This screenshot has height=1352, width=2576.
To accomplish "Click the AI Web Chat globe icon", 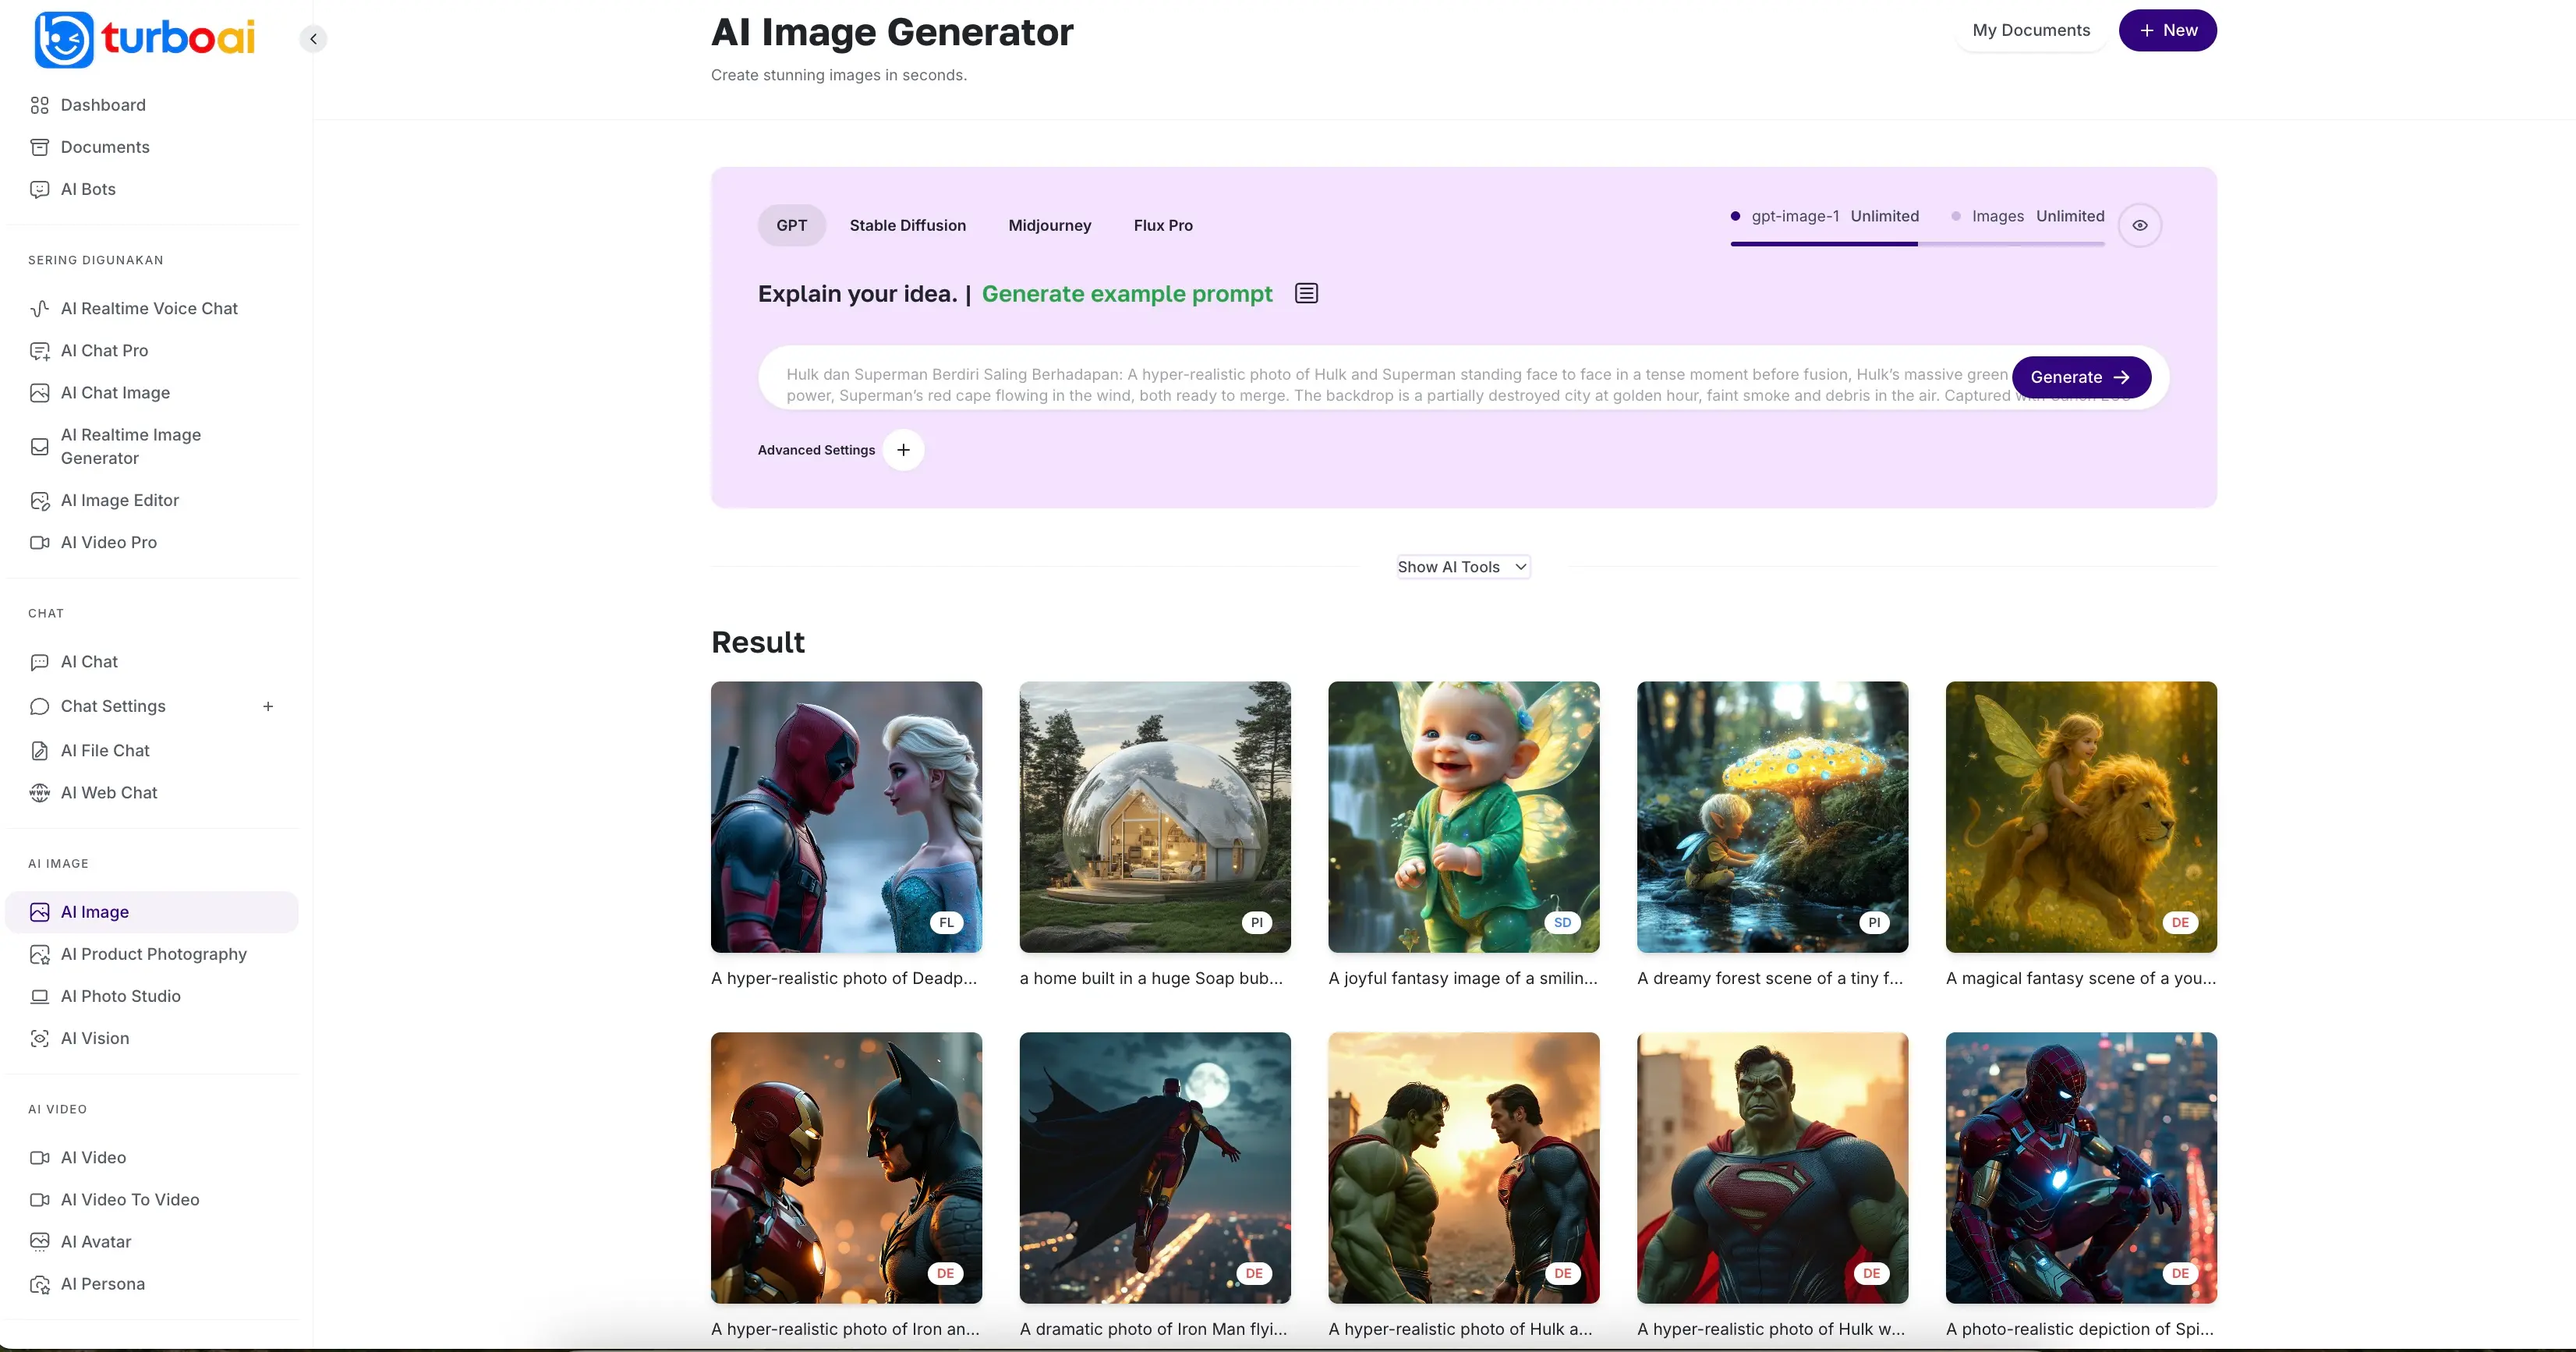I will pos(39,792).
